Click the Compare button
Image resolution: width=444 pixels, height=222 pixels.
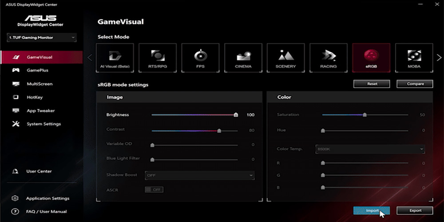coord(415,84)
